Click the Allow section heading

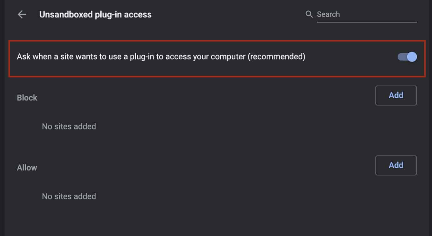[x=27, y=168]
